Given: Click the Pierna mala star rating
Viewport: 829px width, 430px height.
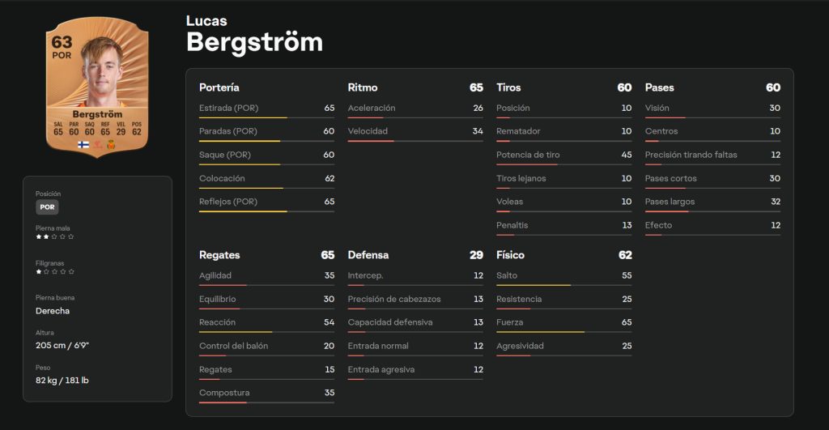Looking at the screenshot, I should pyautogui.click(x=54, y=237).
